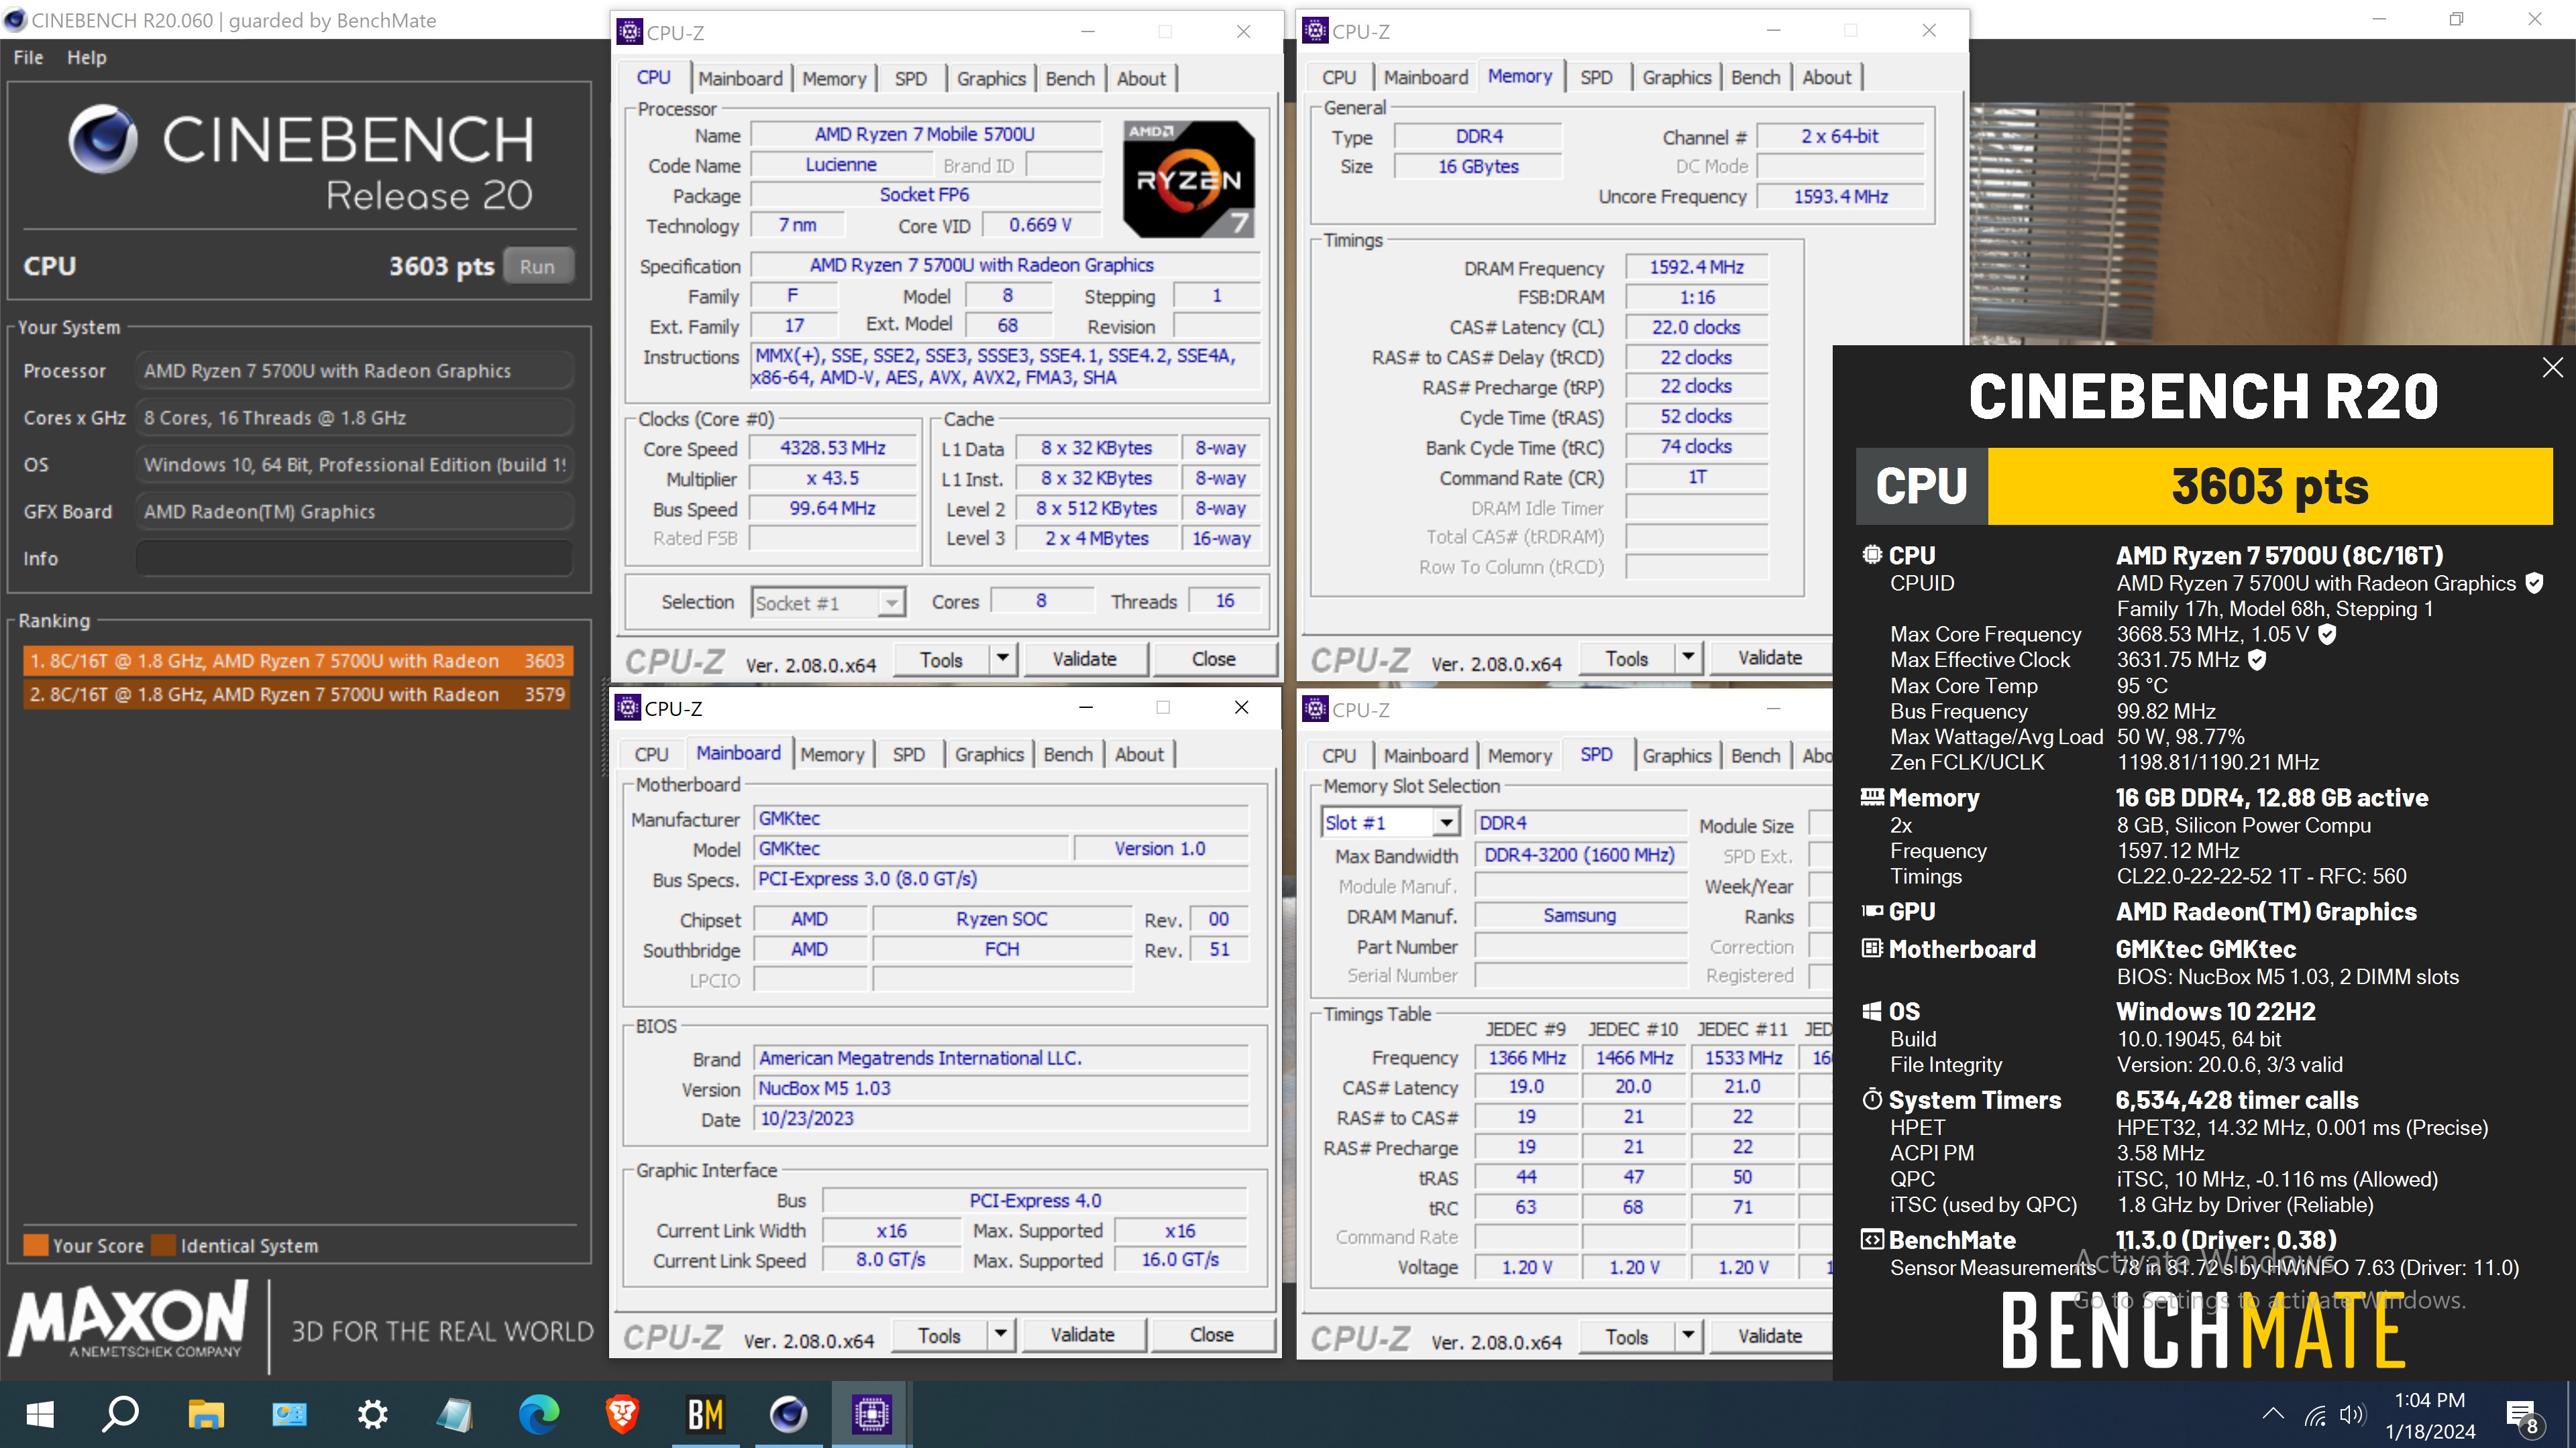Switch to BenchMate taskbar icon
The image size is (2576, 1448).
705,1414
